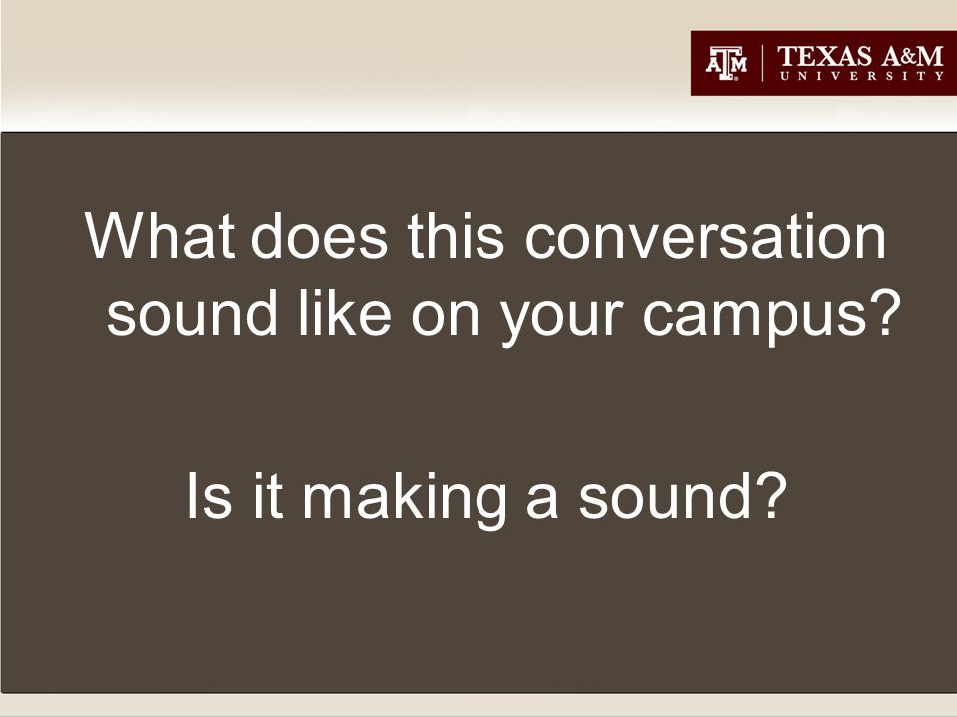Select the word "What" in the heading

click(159, 235)
